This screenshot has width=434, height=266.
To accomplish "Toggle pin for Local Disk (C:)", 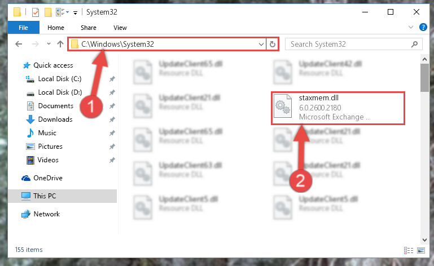I will (112, 79).
